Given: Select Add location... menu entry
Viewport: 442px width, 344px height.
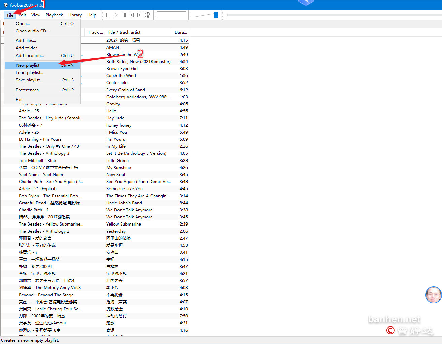Looking at the screenshot, I should 42,55.
